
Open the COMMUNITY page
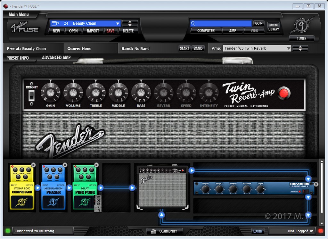[x=165, y=231]
